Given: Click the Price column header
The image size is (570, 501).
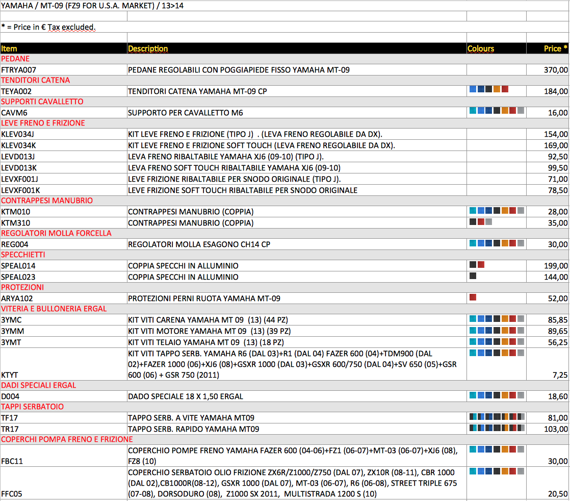Looking at the screenshot, I should coord(555,48).
